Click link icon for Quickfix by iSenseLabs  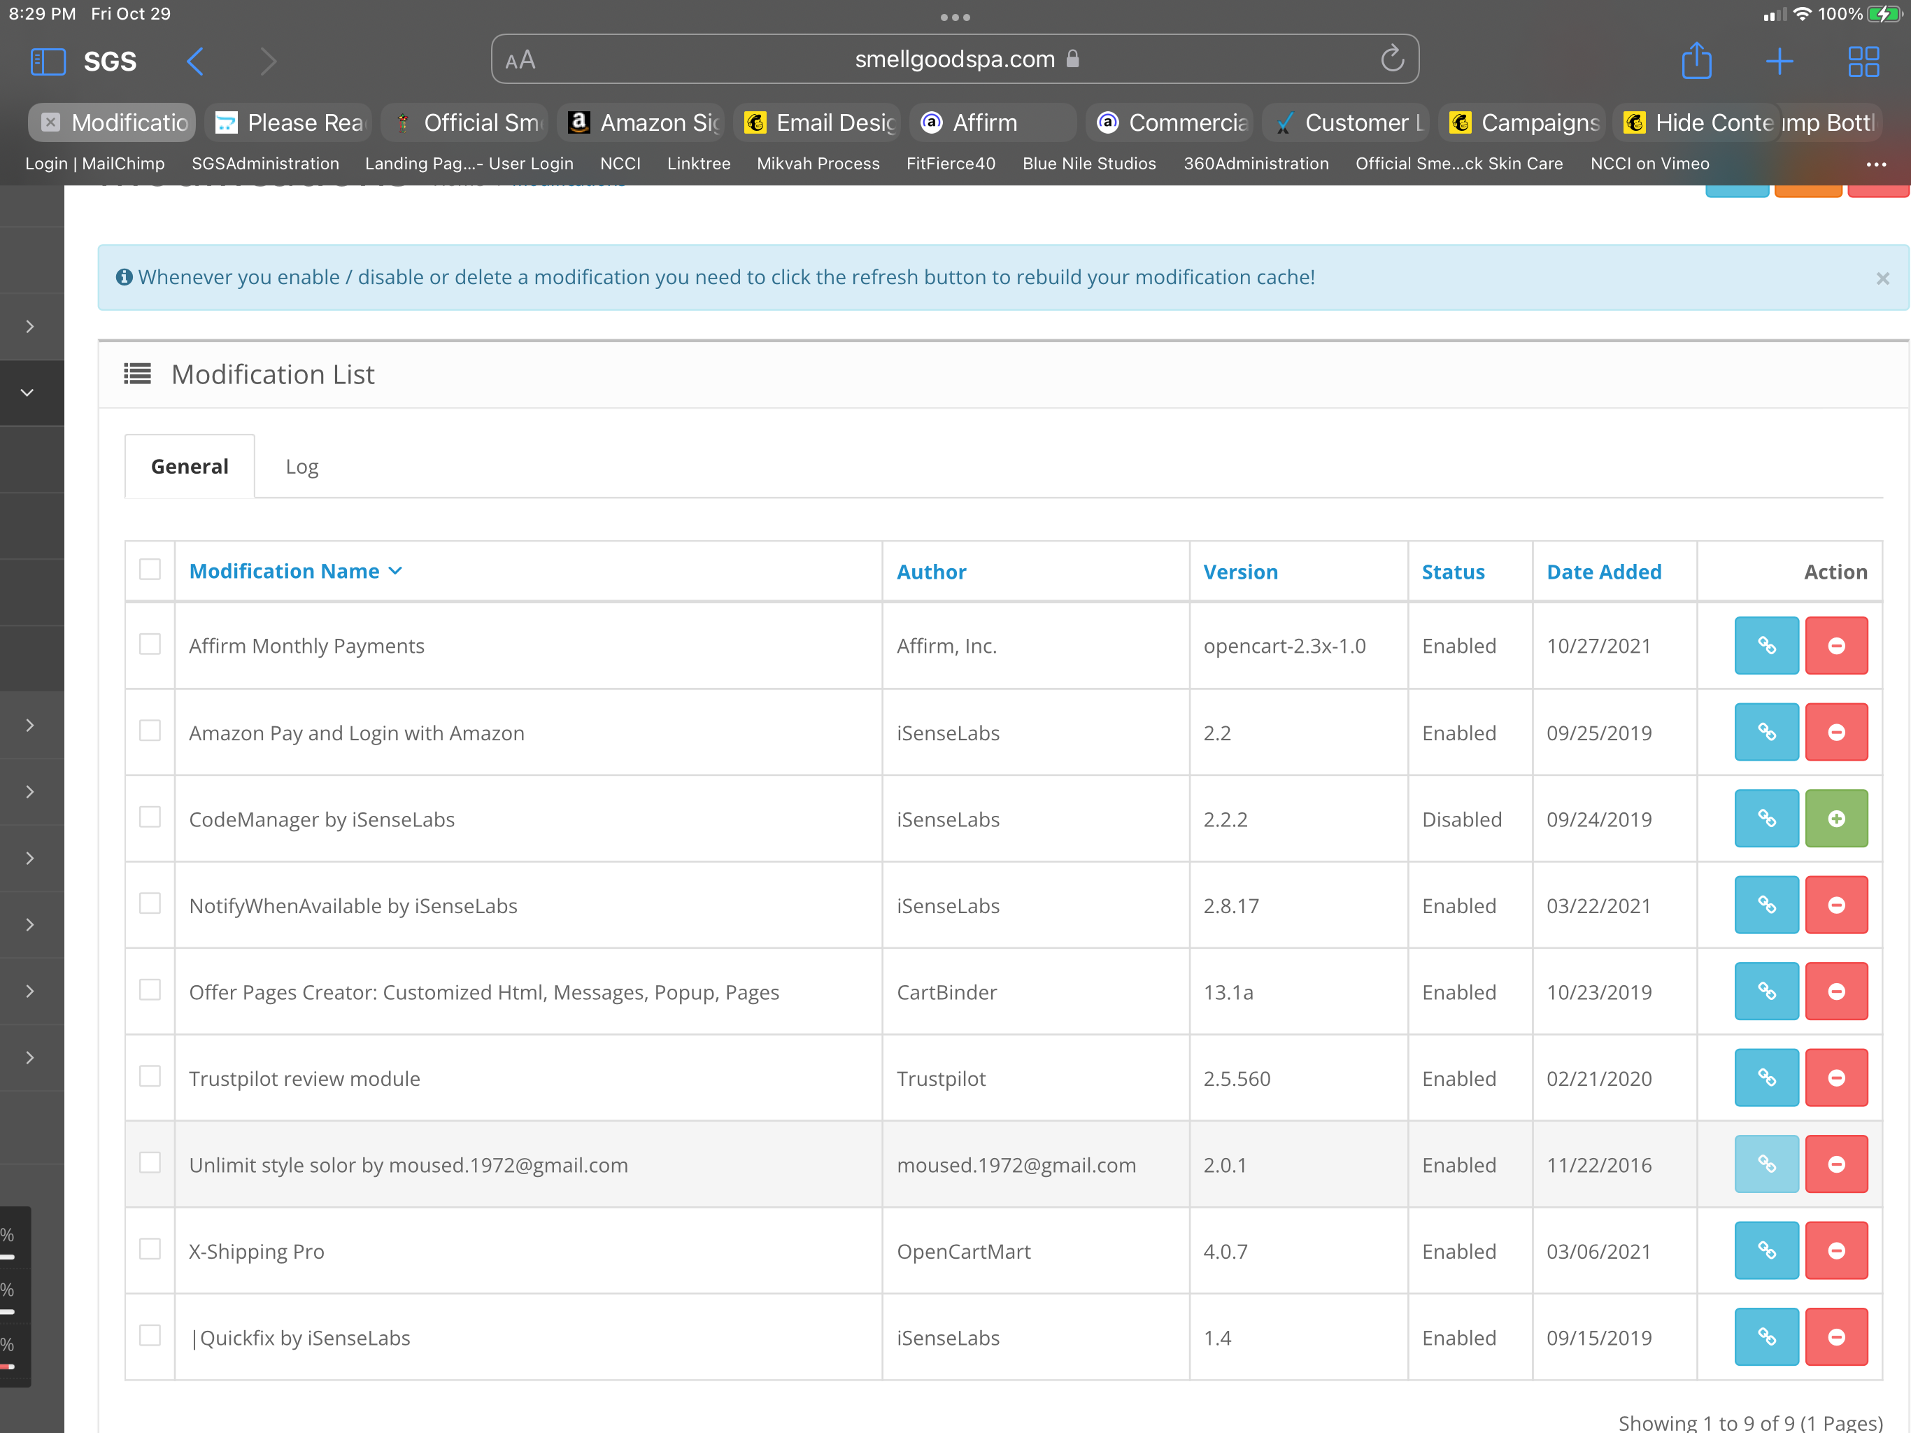tap(1766, 1337)
